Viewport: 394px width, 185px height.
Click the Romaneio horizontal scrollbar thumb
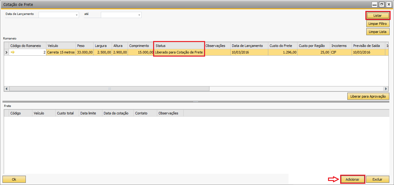click(x=109, y=89)
